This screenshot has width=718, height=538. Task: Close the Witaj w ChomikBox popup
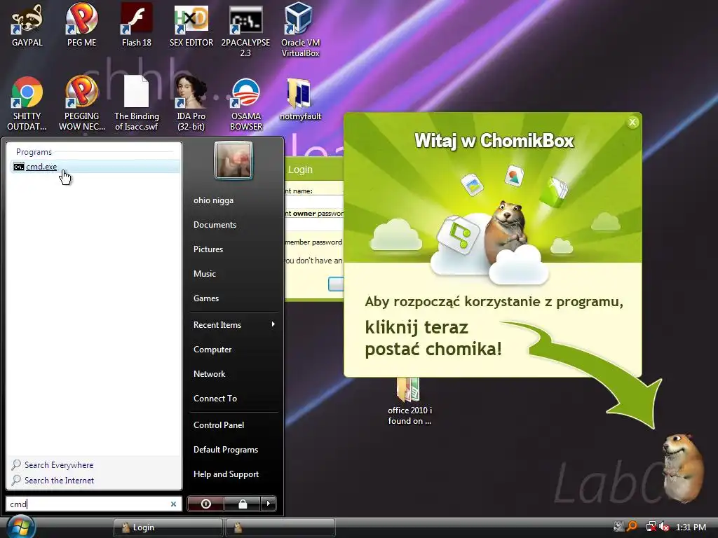632,122
